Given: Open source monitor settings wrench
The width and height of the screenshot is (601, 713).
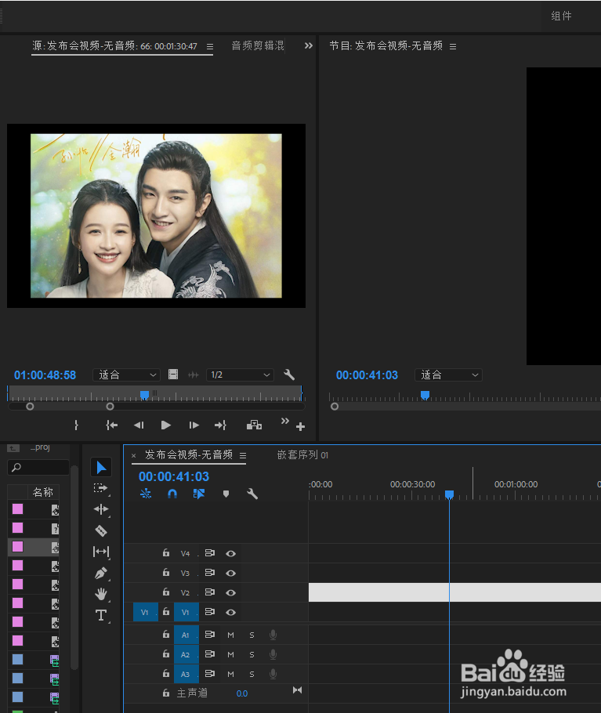Looking at the screenshot, I should tap(289, 375).
